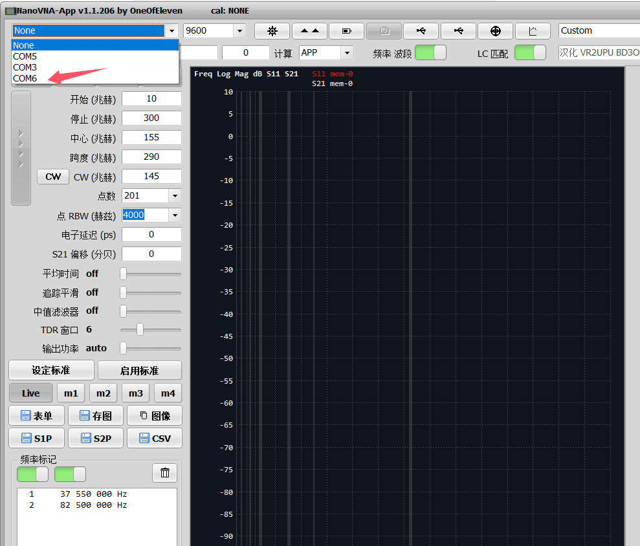This screenshot has width=640, height=546.
Task: Open the 9600 baud rate dropdown
Action: pos(239,30)
